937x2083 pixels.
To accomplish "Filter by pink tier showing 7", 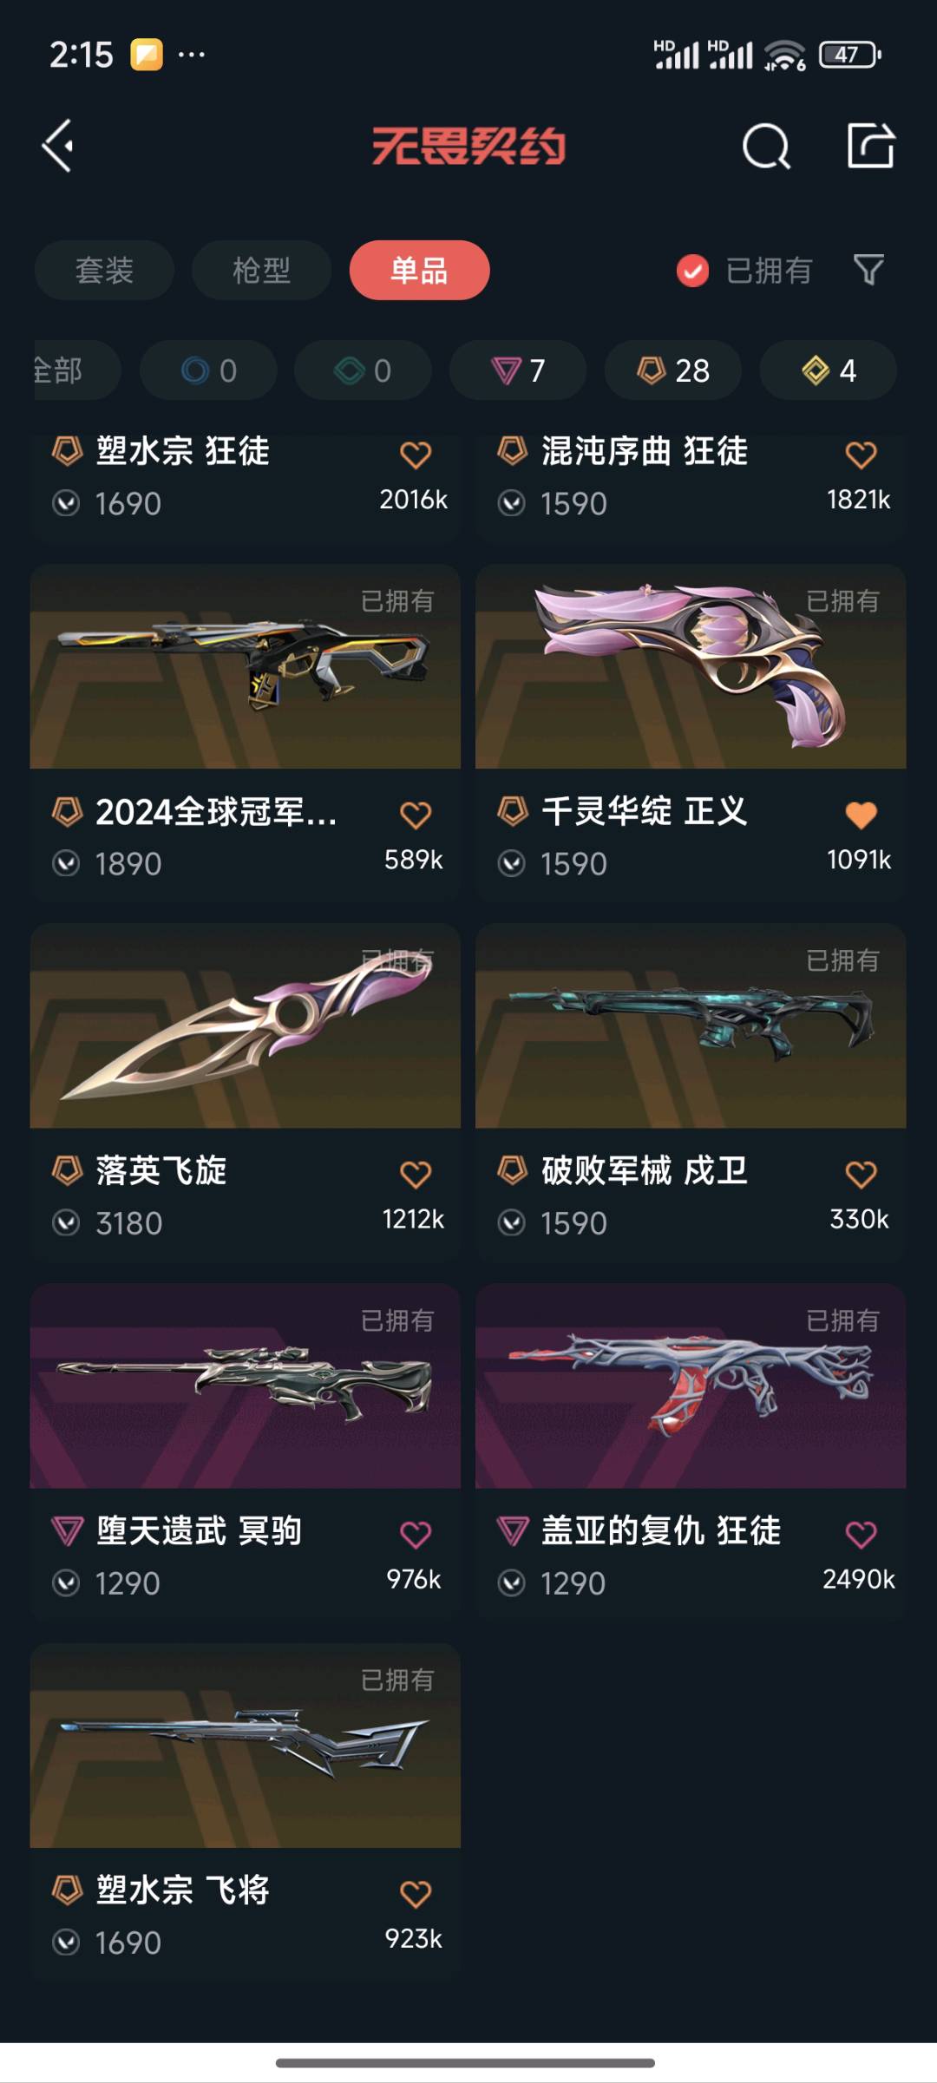I will (x=518, y=370).
